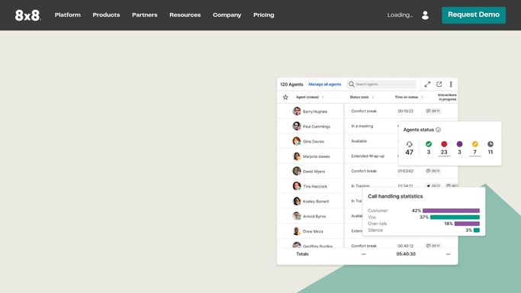
Task: Click the Interactions in progress column header
Action: click(x=447, y=97)
